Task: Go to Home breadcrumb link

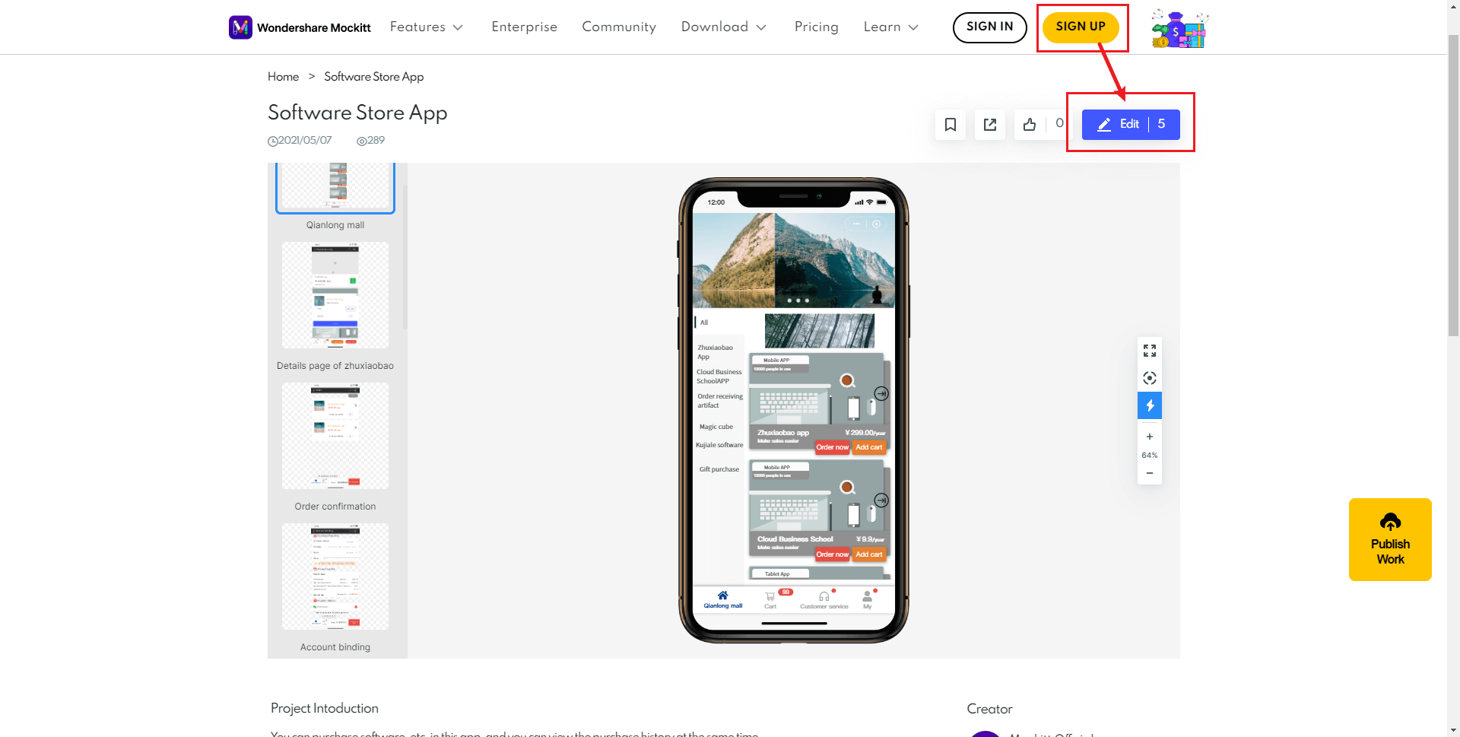Action: point(283,77)
